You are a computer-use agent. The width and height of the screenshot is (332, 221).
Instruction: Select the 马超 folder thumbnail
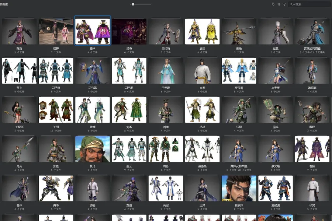tap(203, 110)
